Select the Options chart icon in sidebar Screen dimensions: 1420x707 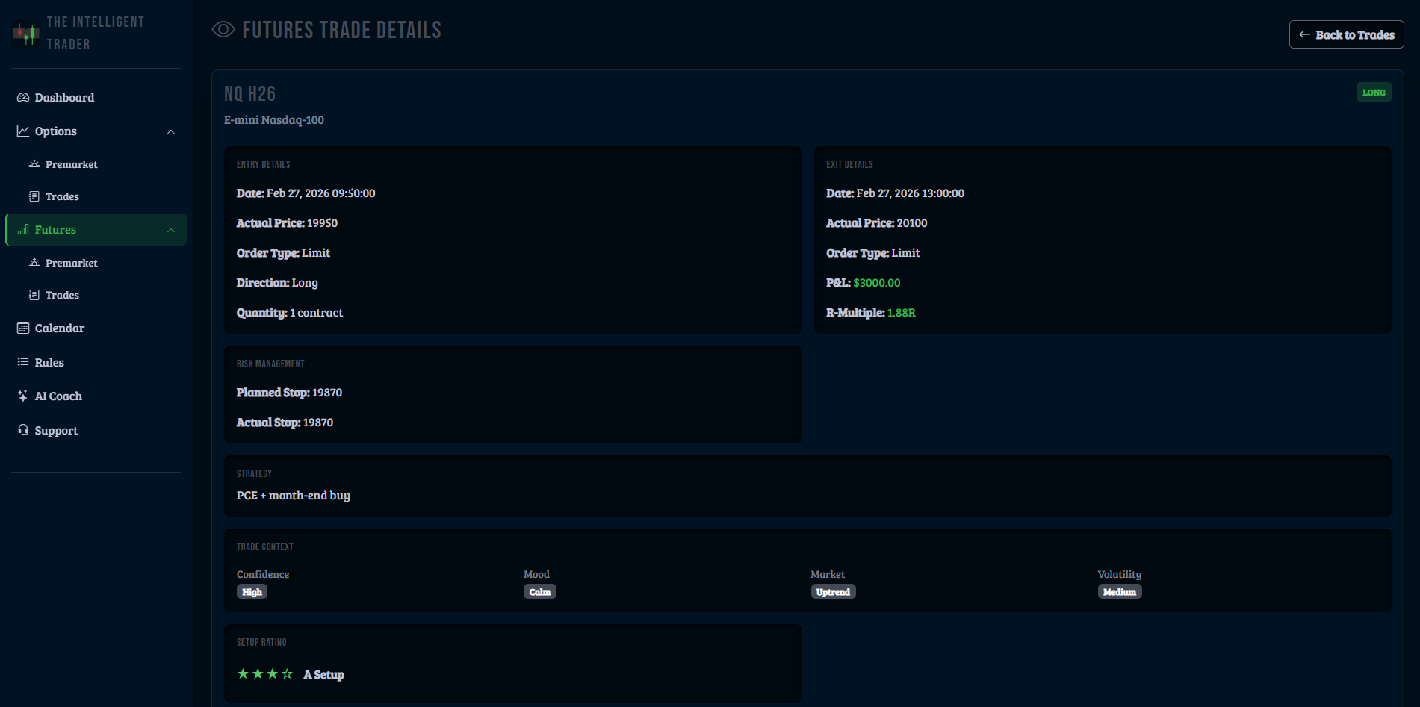[23, 131]
